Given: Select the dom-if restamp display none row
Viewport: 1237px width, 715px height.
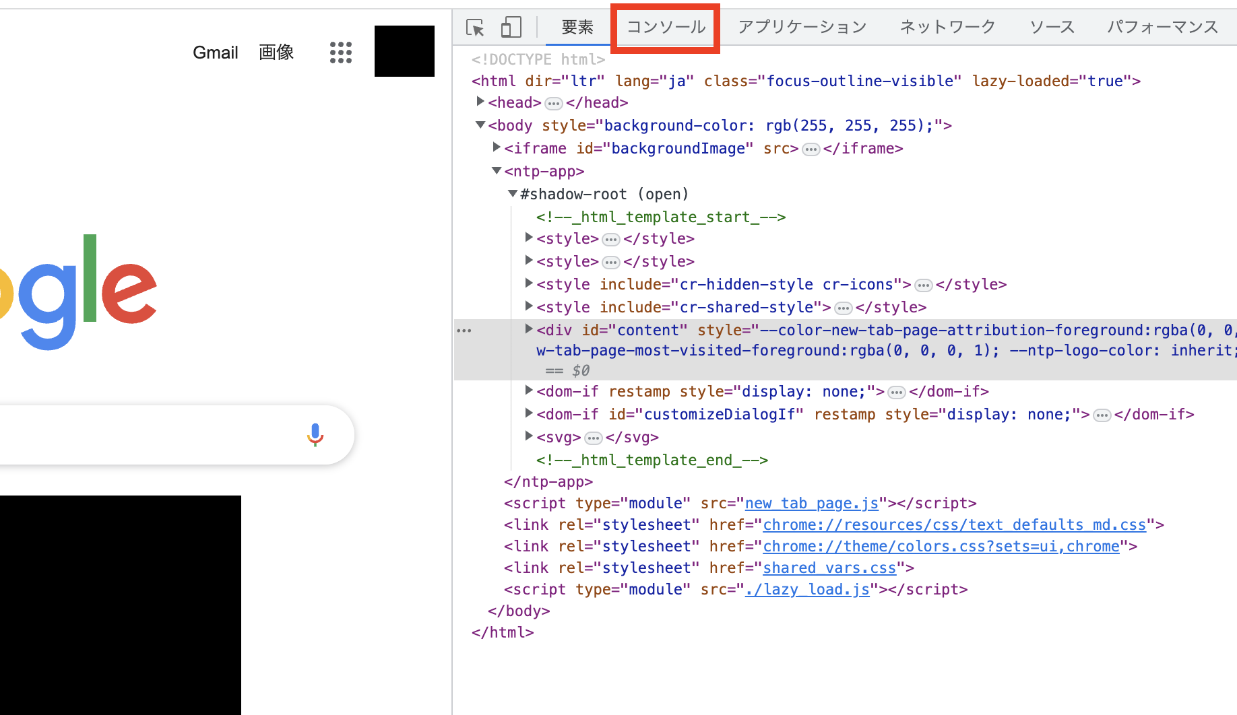Looking at the screenshot, I should pos(763,391).
